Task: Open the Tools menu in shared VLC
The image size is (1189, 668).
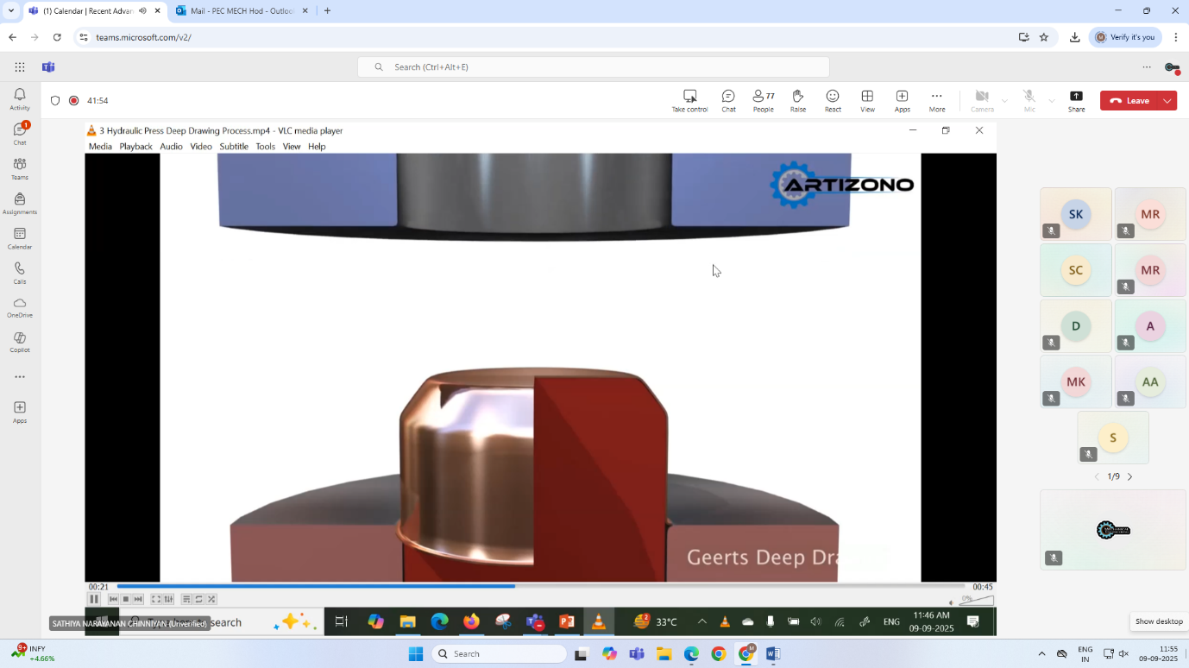Action: [x=265, y=147]
